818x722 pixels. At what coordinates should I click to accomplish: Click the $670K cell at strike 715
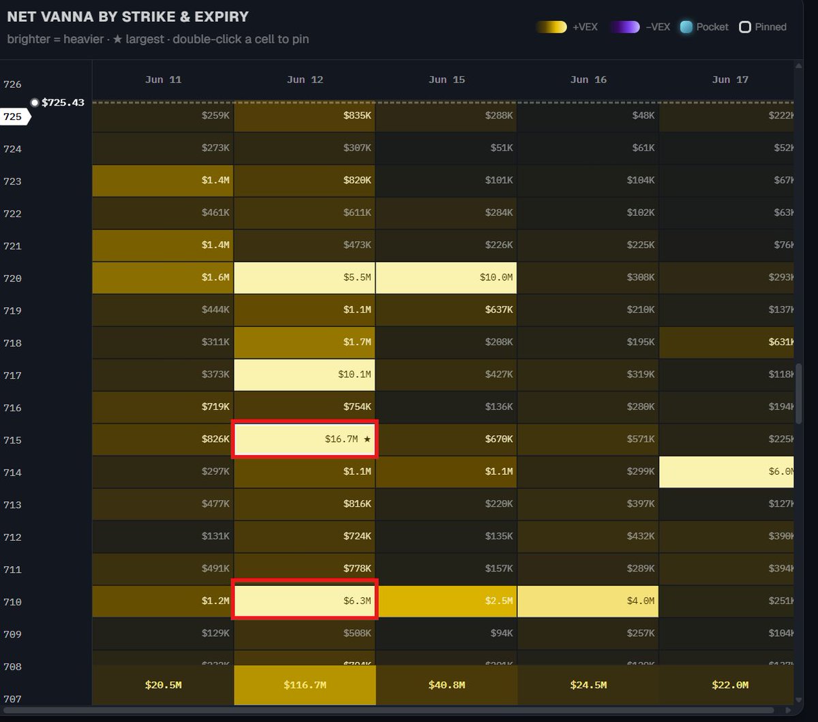click(x=446, y=439)
